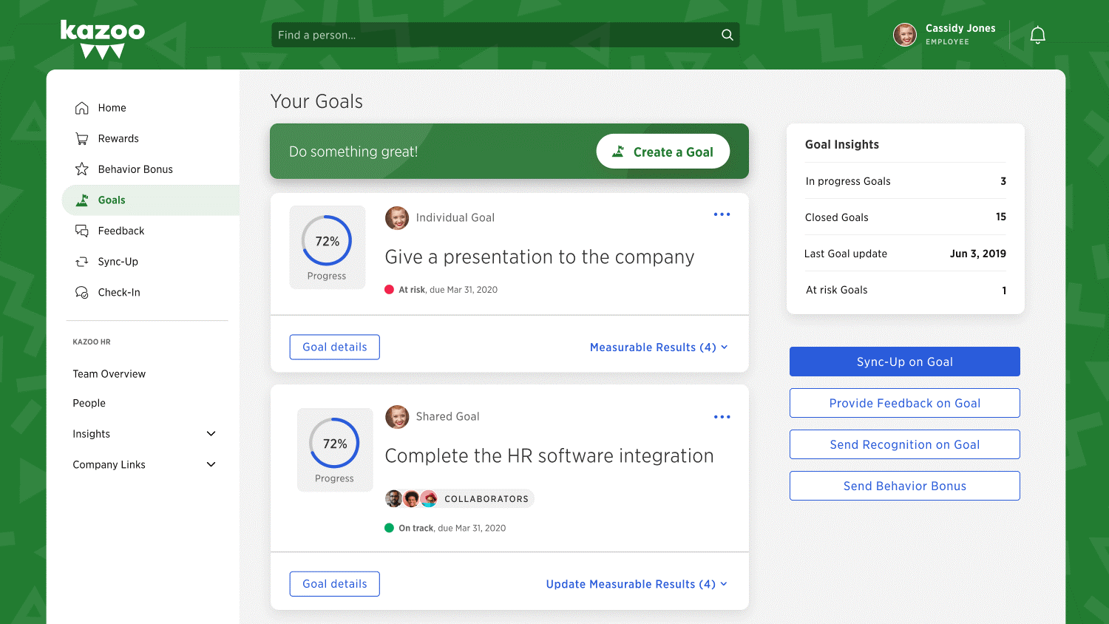Viewport: 1109px width, 624px height.
Task: Open Team Overview from the sidebar
Action: pos(109,373)
